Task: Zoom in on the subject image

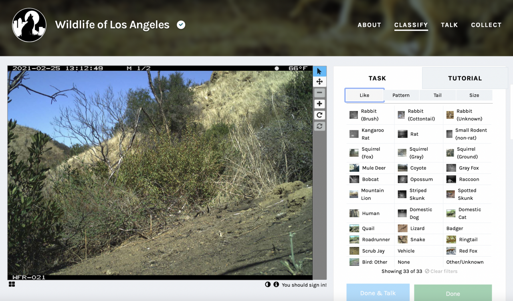Action: [x=319, y=104]
